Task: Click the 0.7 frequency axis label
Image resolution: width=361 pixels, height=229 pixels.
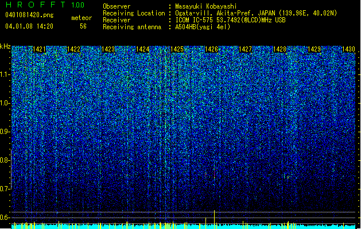Action: [x=5, y=189]
